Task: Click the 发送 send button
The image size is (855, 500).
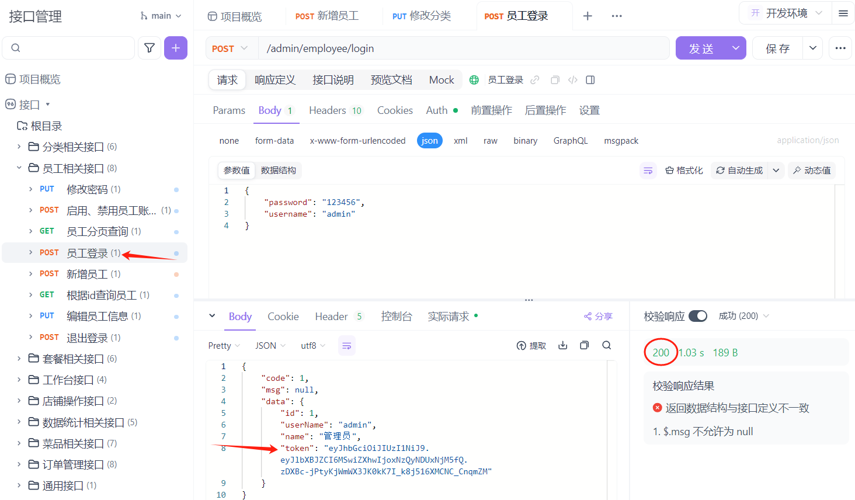Action: pyautogui.click(x=701, y=48)
